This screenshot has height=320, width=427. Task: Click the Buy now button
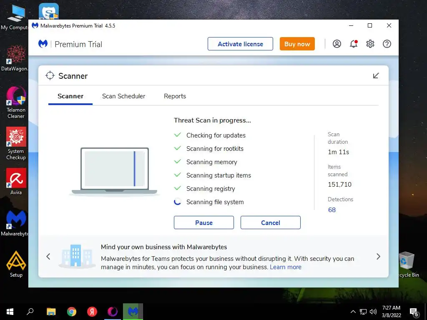[297, 44]
